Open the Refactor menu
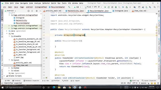This screenshot has width=161, height=90. coord(46,3)
